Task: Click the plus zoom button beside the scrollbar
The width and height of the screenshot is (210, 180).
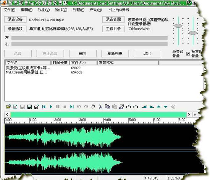Action: click(x=195, y=115)
